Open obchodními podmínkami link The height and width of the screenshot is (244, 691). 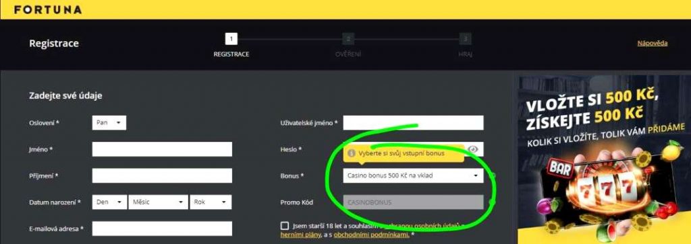[x=372, y=235]
